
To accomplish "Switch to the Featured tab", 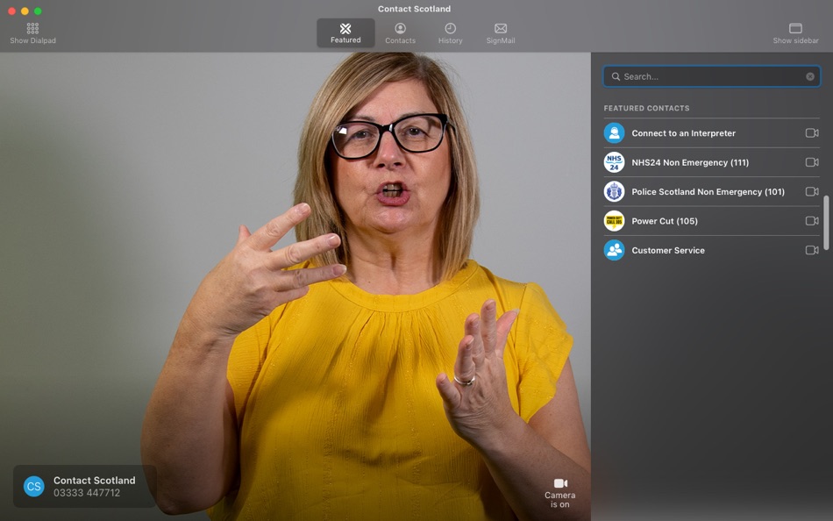I will click(345, 33).
